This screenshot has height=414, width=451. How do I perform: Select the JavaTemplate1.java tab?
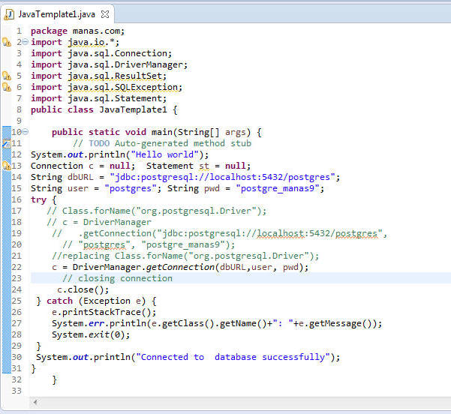pos(57,14)
